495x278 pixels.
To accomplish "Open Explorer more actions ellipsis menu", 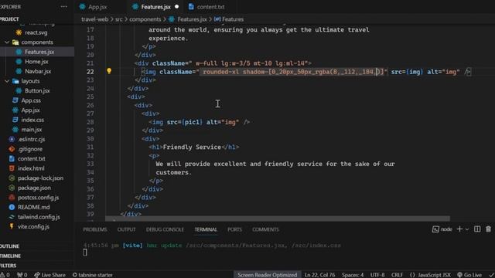I will point(63,7).
